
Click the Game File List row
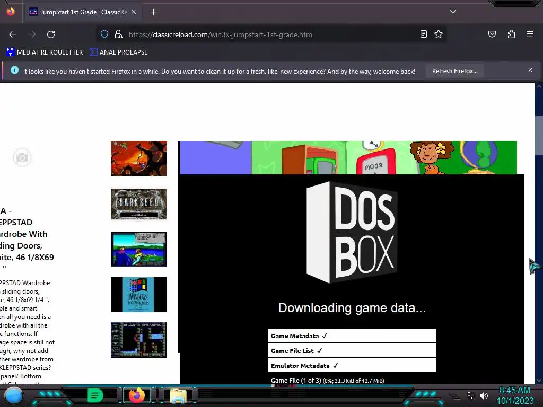click(352, 351)
